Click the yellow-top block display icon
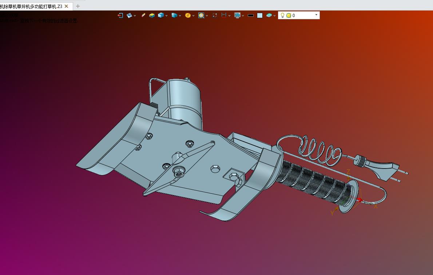The height and width of the screenshot is (275, 433). [x=152, y=16]
